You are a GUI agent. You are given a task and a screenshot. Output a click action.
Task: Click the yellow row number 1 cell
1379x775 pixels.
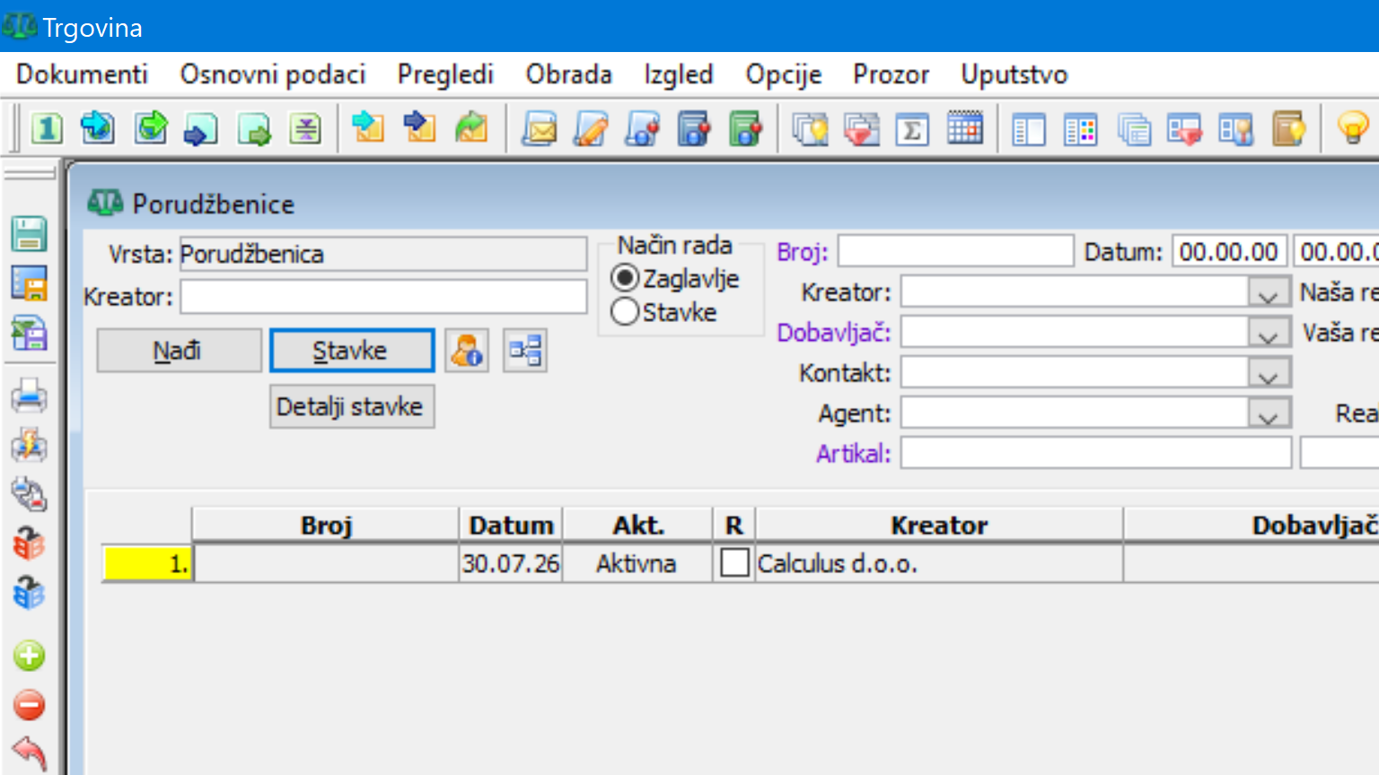point(147,563)
